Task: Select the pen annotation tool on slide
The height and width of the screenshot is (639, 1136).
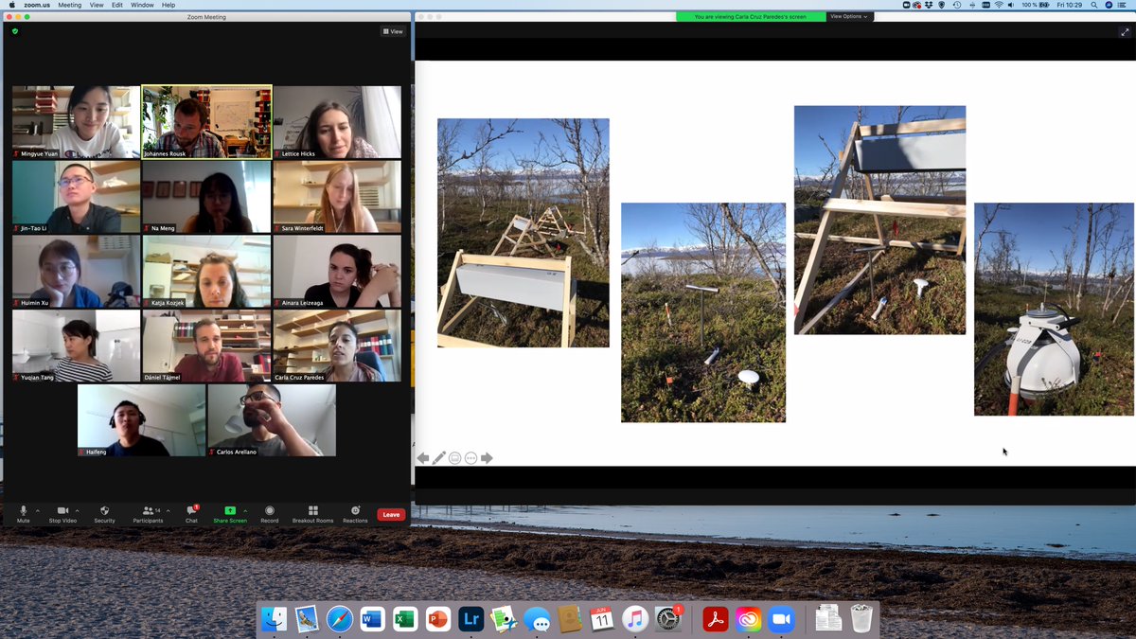Action: pyautogui.click(x=439, y=458)
